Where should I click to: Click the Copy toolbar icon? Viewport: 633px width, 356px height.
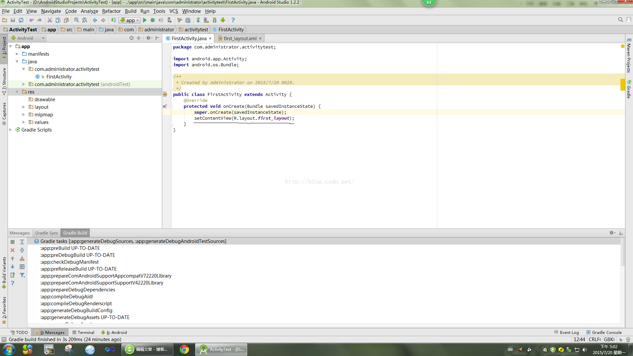pyautogui.click(x=58, y=20)
